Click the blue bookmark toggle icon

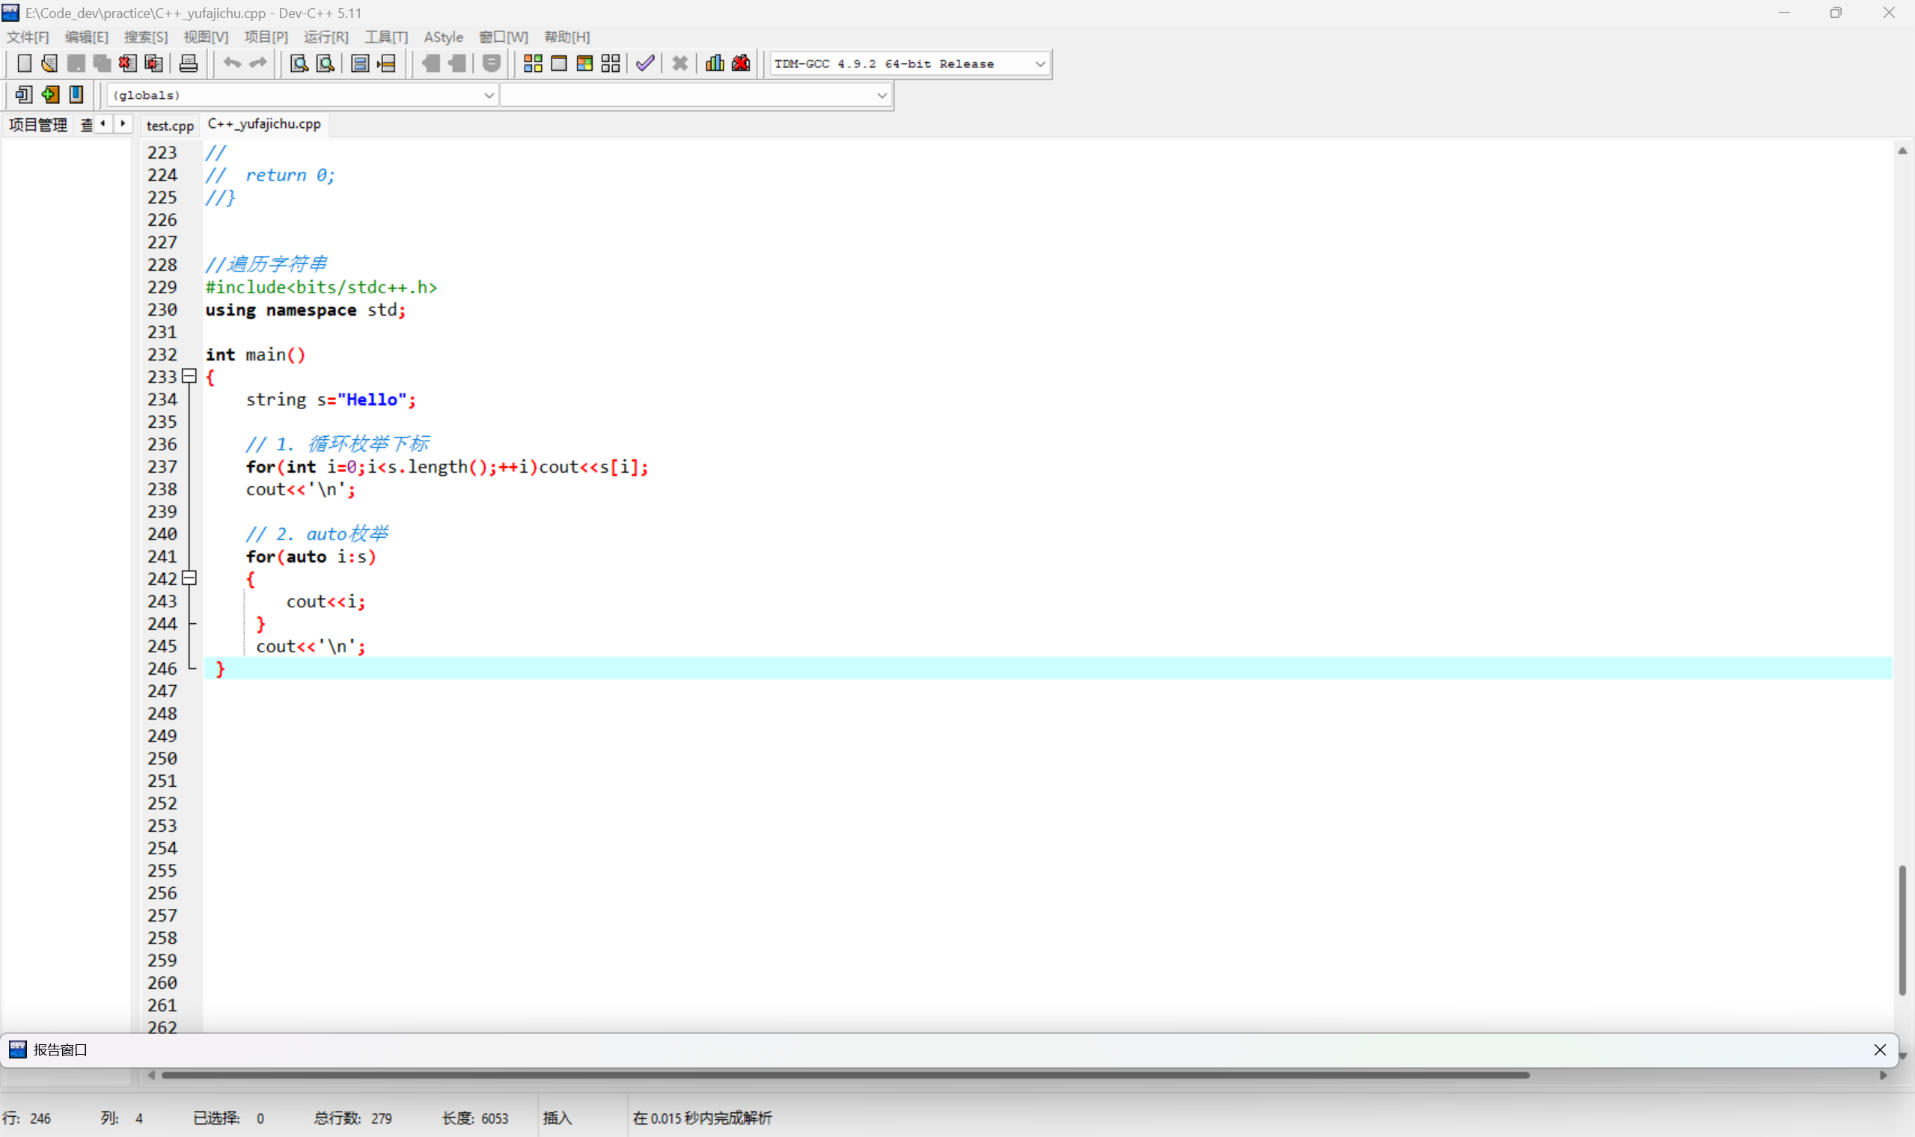(x=76, y=94)
